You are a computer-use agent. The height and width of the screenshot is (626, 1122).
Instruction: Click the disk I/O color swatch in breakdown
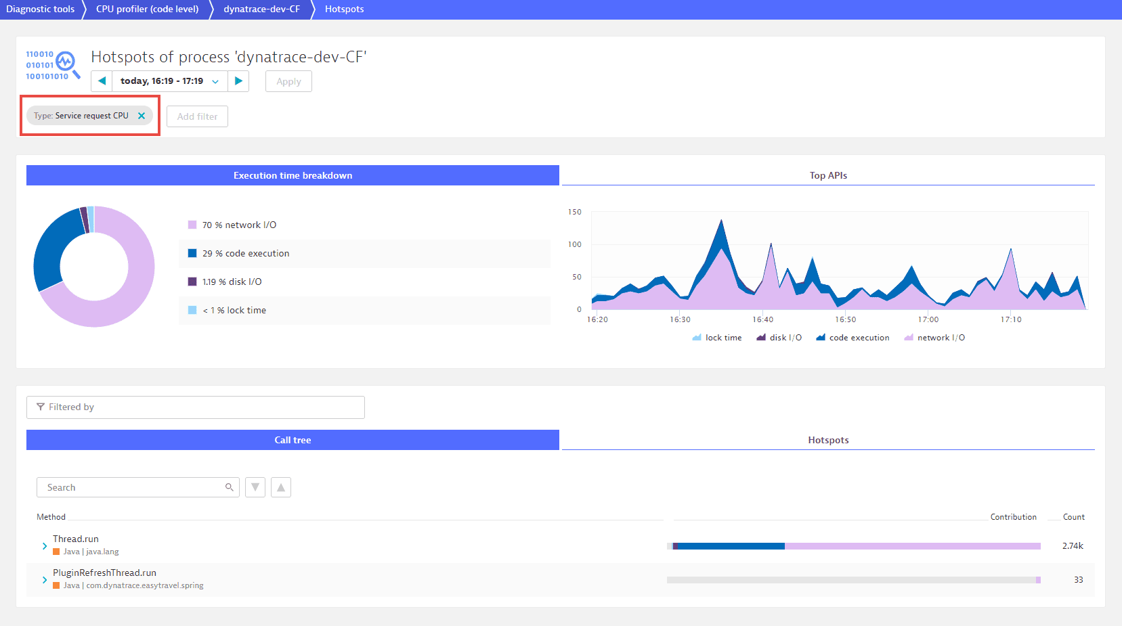pos(192,282)
